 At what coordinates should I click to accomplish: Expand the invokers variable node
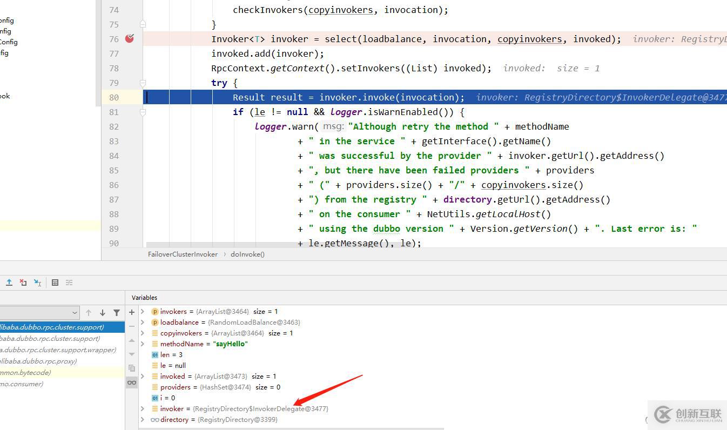[143, 312]
